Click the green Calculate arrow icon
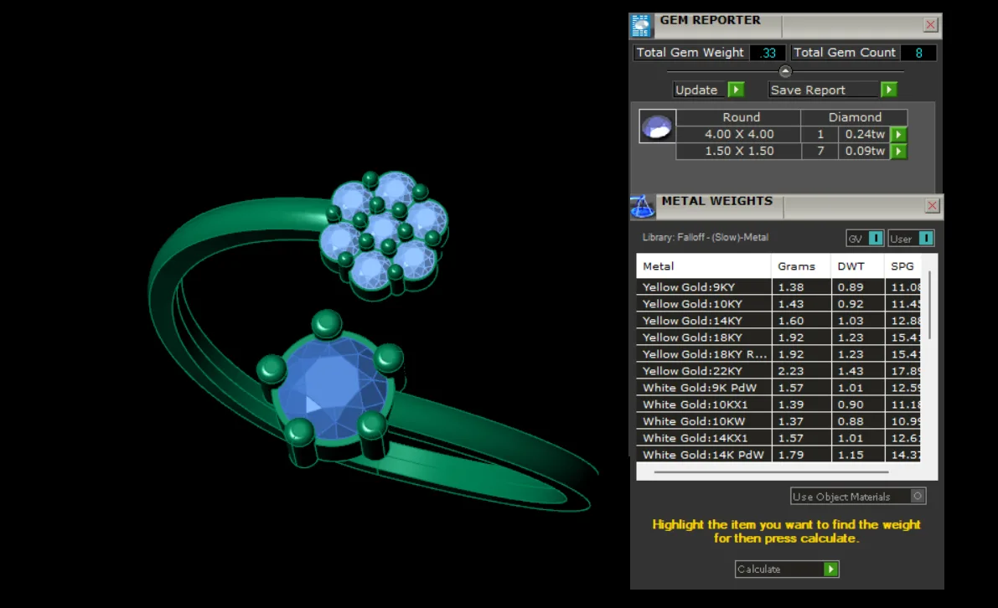 (830, 569)
